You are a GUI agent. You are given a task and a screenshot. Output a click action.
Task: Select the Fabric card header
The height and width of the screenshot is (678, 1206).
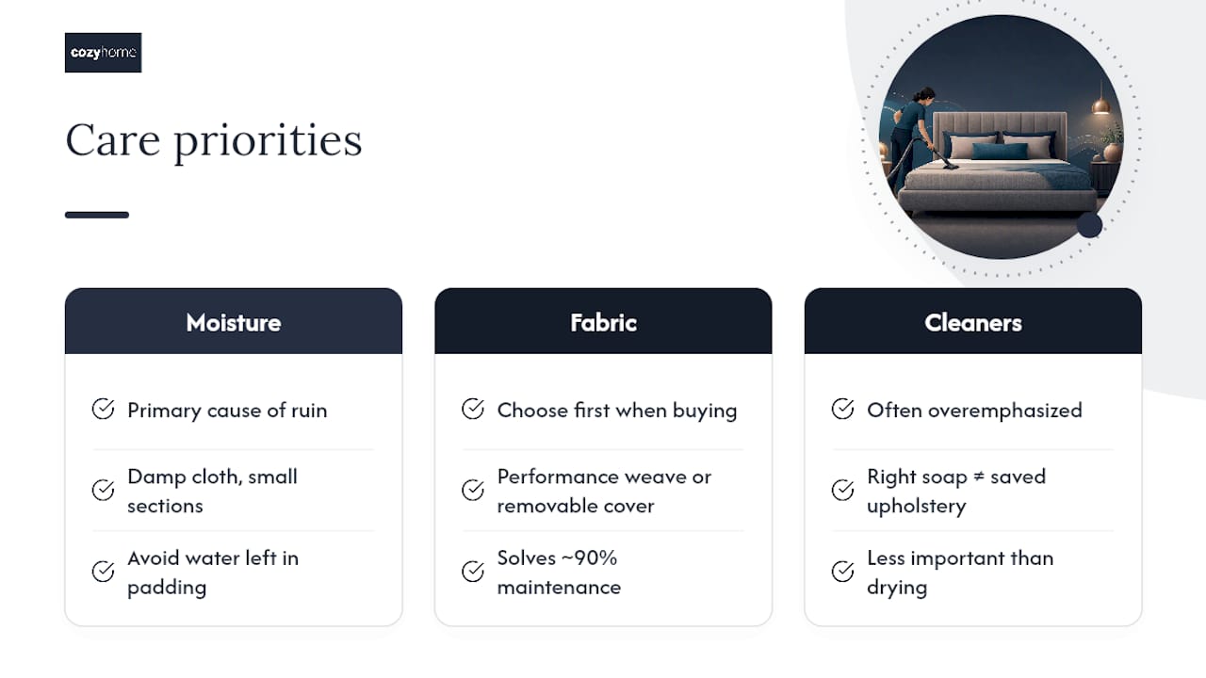click(603, 321)
